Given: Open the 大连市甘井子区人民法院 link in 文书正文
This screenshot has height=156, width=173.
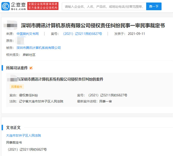Looking at the screenshot, I should [23, 135].
